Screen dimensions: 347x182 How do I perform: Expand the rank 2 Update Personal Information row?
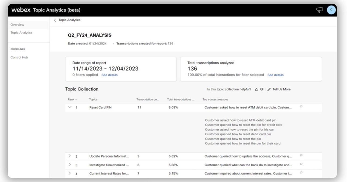70,156
